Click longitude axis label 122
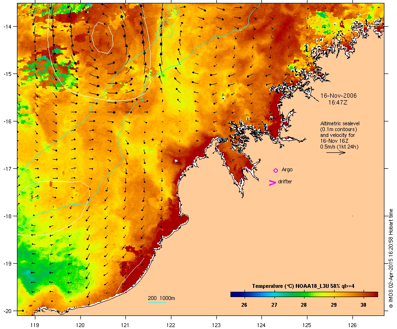 [171, 325]
